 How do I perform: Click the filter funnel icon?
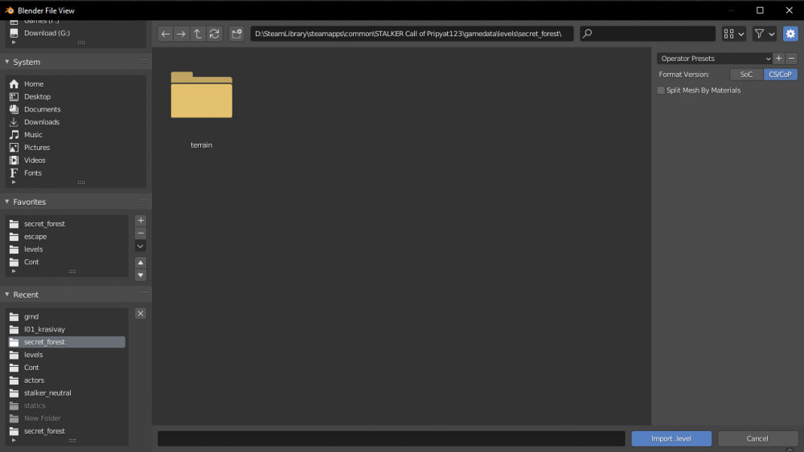[759, 34]
